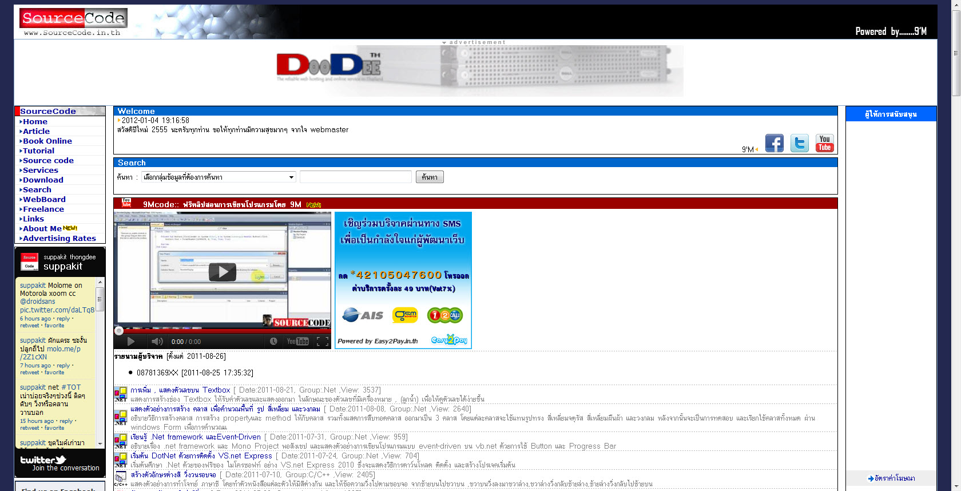961x491 pixels.
Task: Click the suppakit profile avatar in Twitter widget
Action: pyautogui.click(x=30, y=262)
